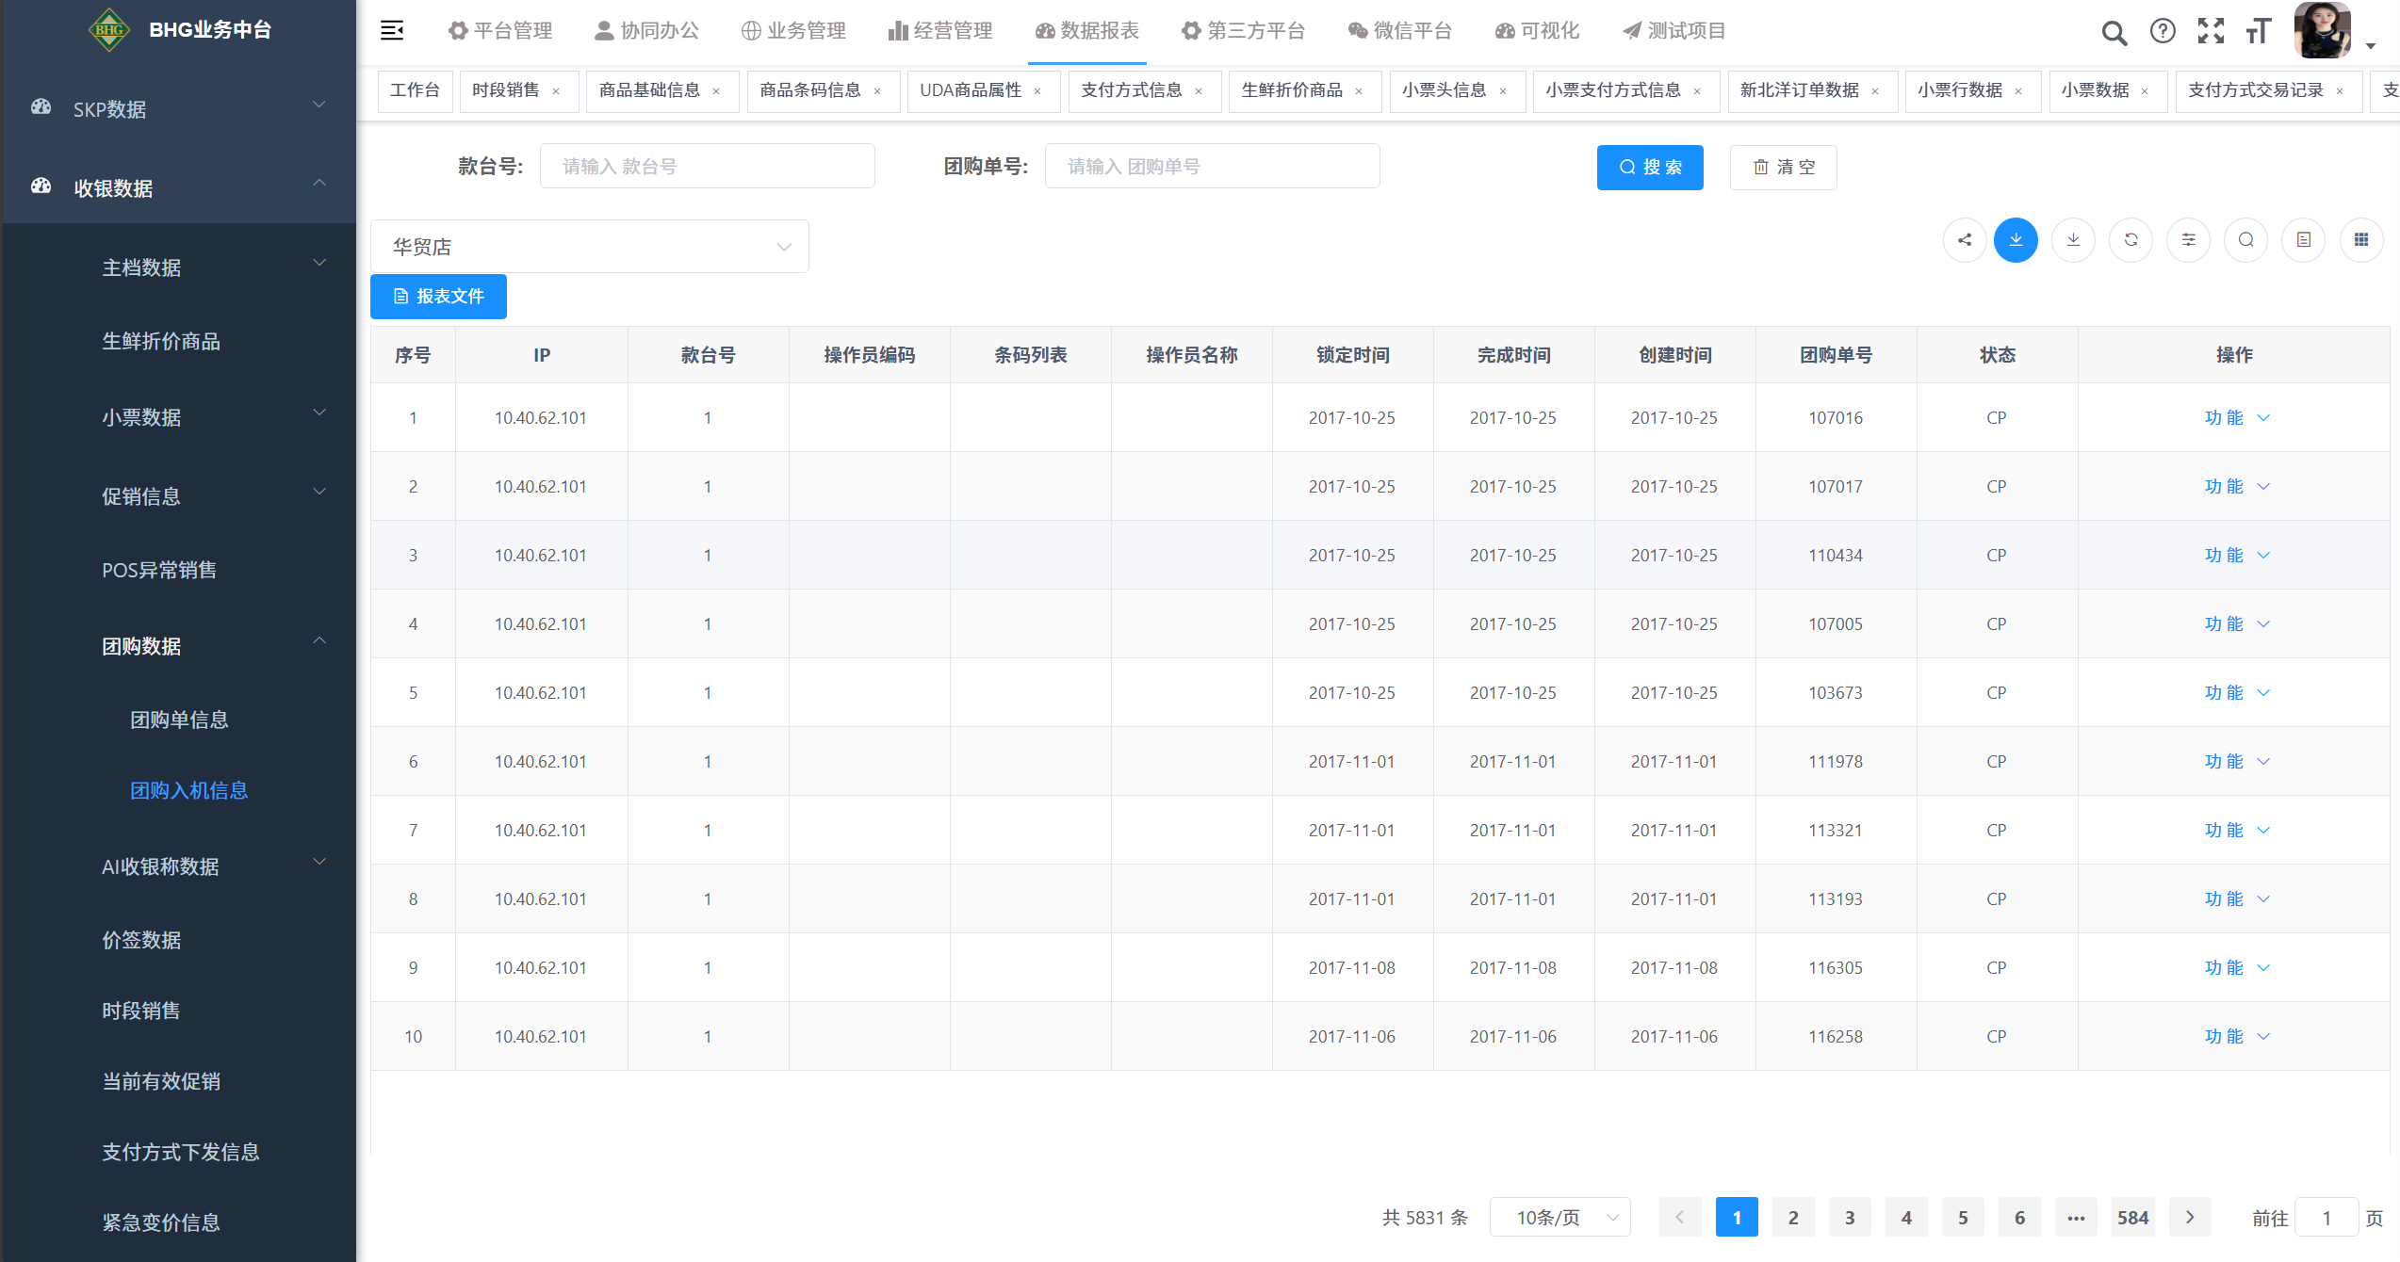Viewport: 2400px width, 1262px height.
Task: Click the blue 搜索 button
Action: tap(1649, 168)
